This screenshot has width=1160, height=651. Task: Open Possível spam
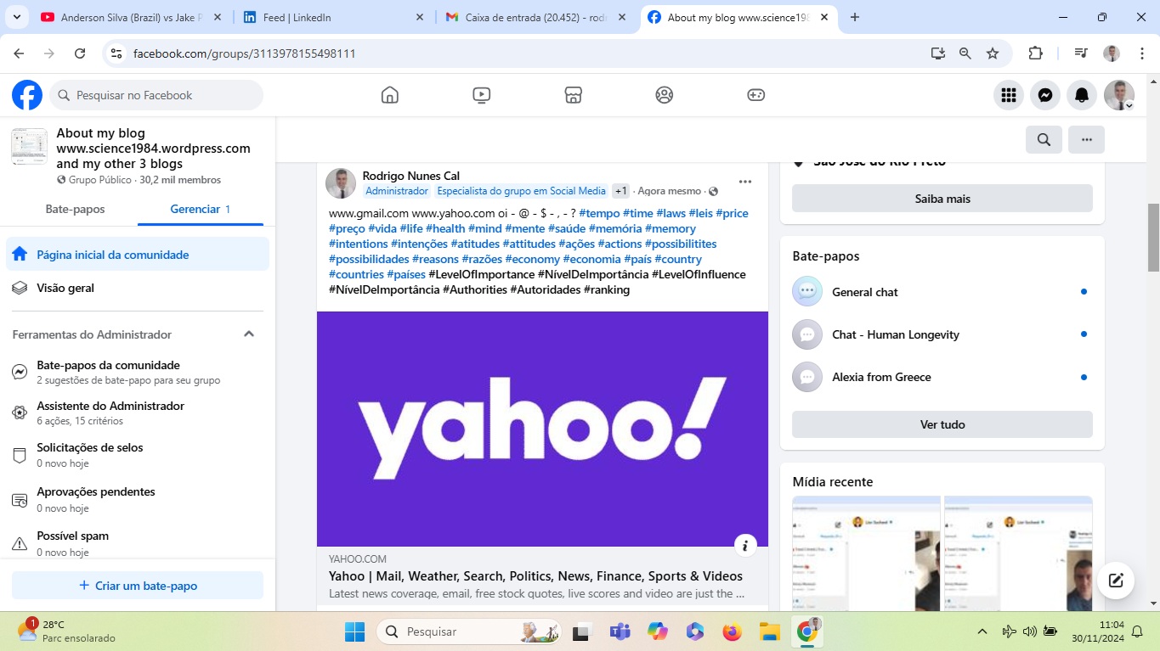tap(138, 543)
